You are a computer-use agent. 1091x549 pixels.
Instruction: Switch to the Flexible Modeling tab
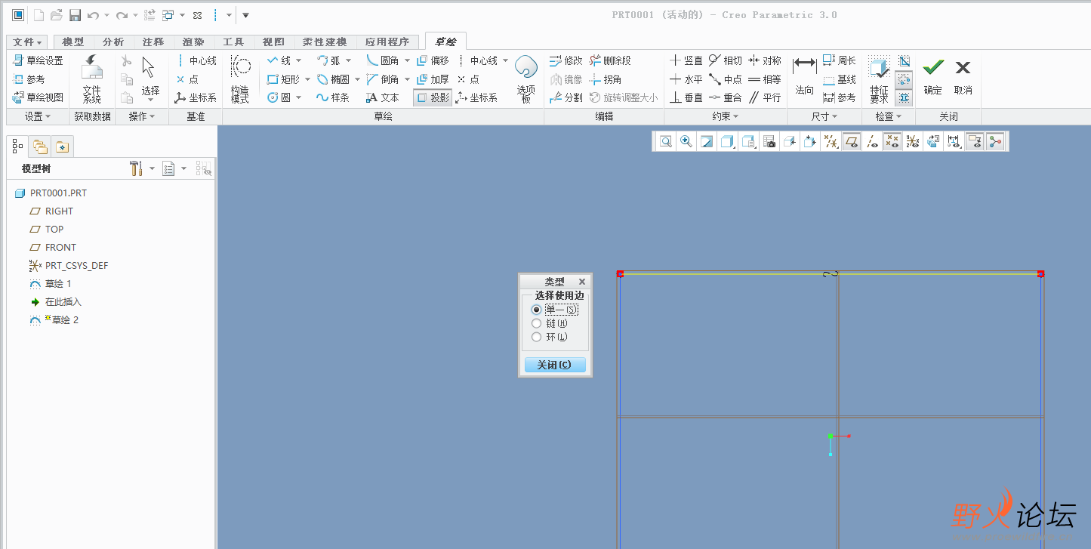click(x=324, y=42)
